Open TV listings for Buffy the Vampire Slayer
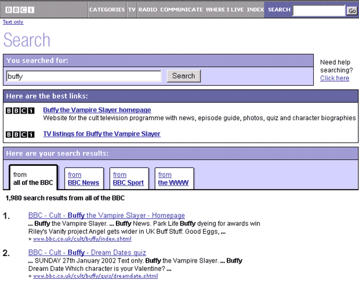 click(102, 134)
